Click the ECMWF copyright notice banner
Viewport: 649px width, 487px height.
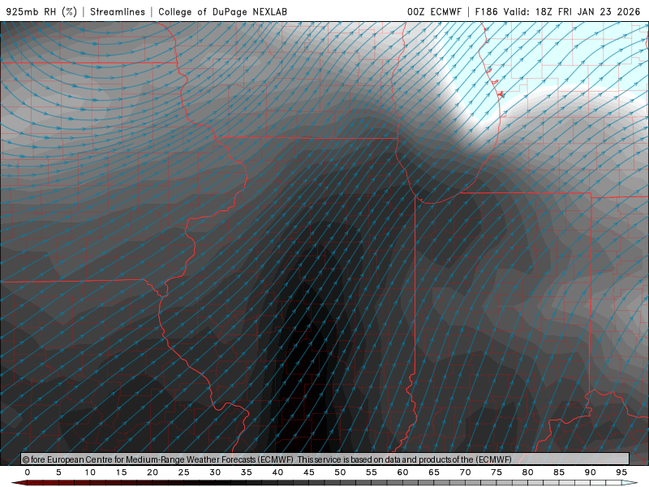[x=325, y=459]
